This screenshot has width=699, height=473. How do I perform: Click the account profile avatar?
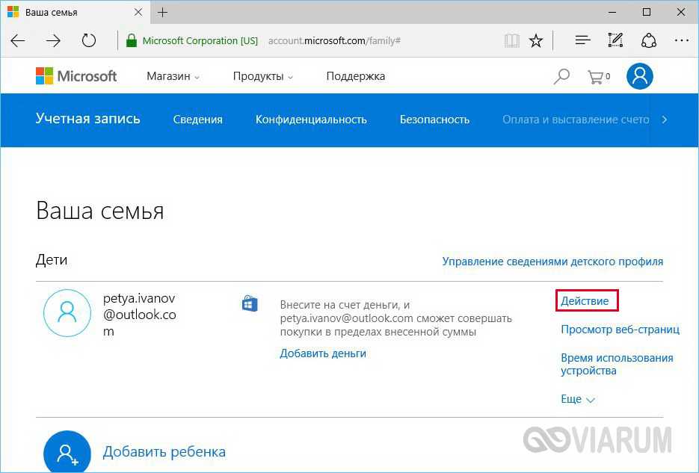pyautogui.click(x=640, y=76)
